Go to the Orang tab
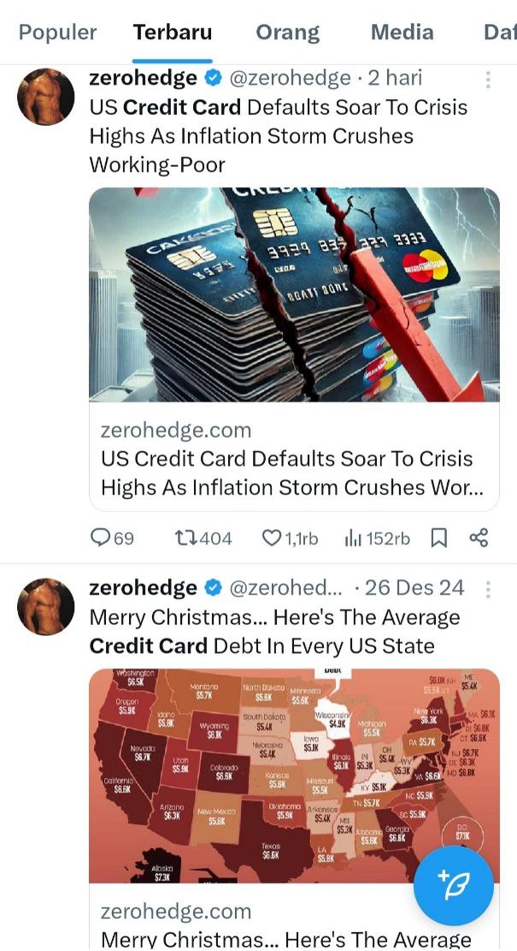 (x=288, y=33)
